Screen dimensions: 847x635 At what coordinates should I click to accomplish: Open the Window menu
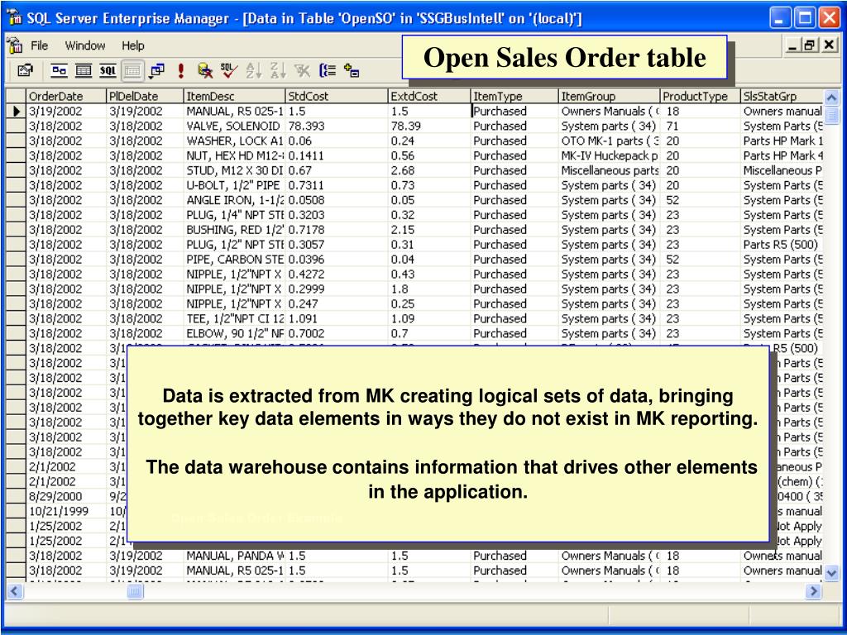[x=85, y=45]
